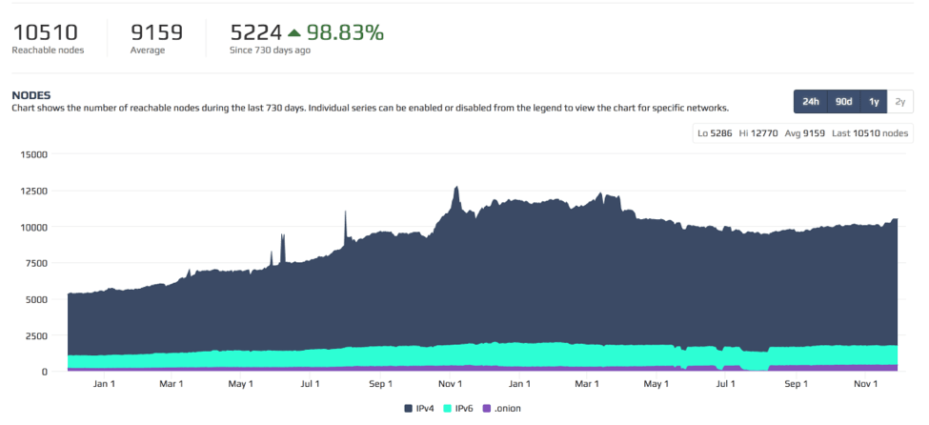Switch chart range to 24h
Image resolution: width=929 pixels, height=425 pixels.
click(811, 102)
